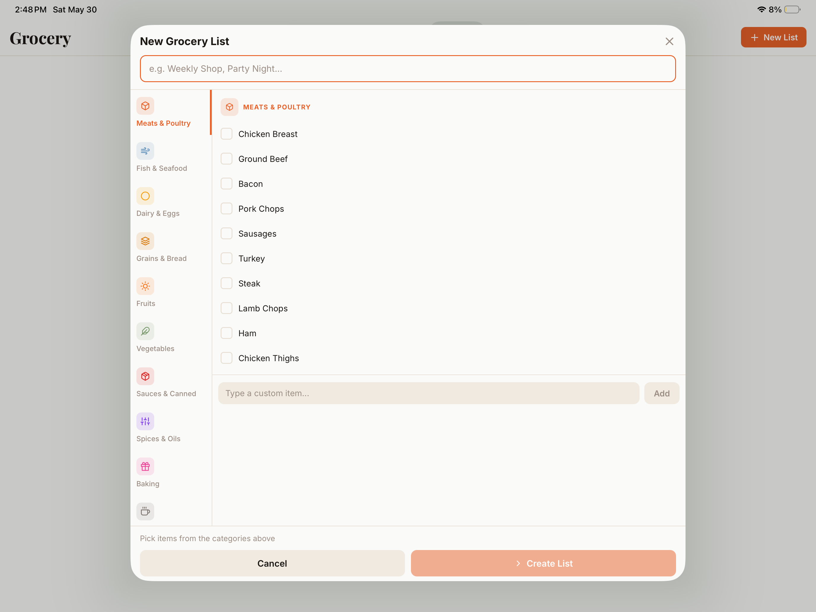Select the Pork Chops checkbox
This screenshot has height=612, width=816.
226,208
